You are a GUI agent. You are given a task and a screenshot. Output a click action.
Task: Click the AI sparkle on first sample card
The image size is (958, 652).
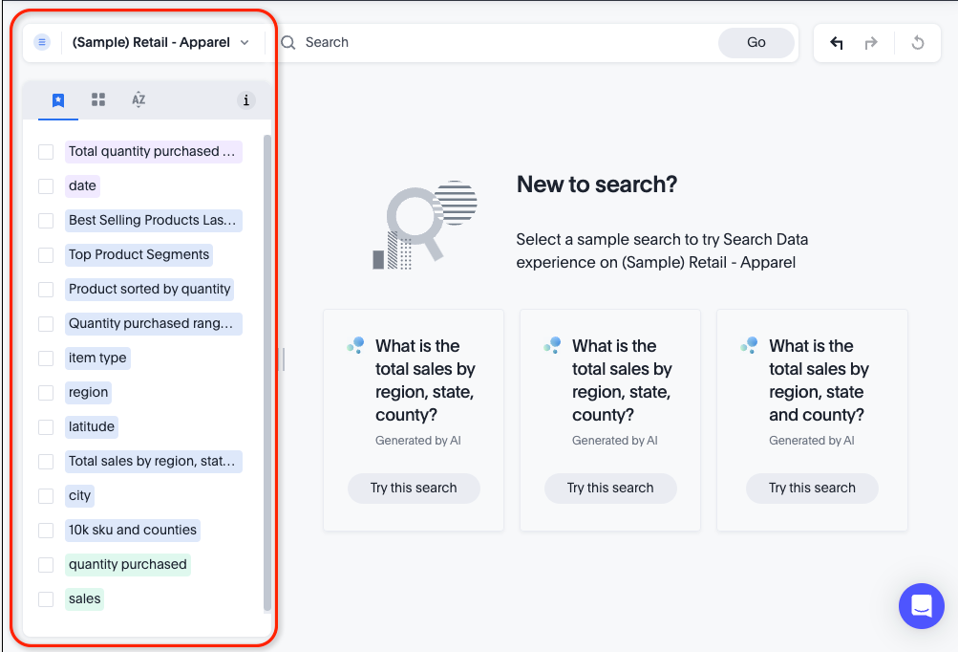(357, 344)
